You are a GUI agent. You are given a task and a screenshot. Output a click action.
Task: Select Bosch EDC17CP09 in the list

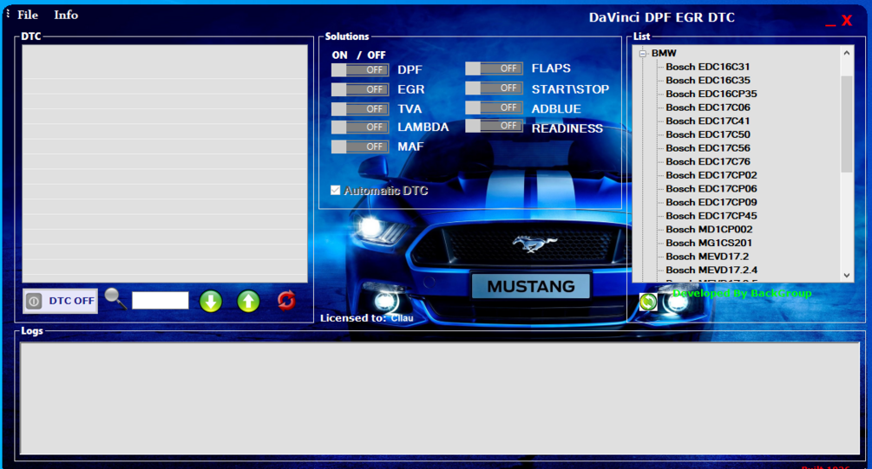click(x=711, y=202)
